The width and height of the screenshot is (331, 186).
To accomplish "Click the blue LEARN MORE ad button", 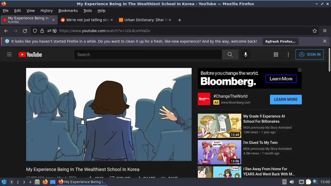I will pyautogui.click(x=286, y=99).
